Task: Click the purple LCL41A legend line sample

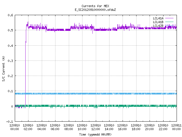Action: (x=169, y=18)
